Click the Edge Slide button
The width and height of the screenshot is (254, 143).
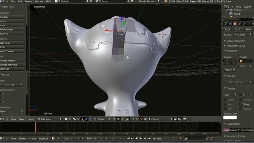[x=12, y=43]
